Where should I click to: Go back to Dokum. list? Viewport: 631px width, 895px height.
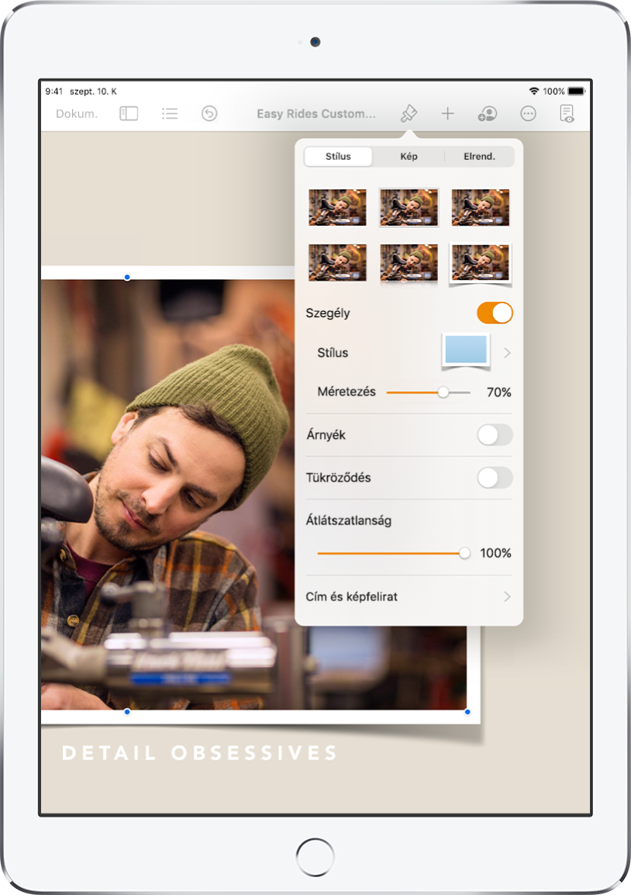pyautogui.click(x=77, y=113)
